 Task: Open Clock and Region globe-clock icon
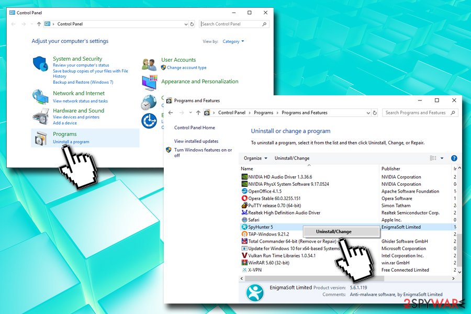pyautogui.click(x=149, y=102)
